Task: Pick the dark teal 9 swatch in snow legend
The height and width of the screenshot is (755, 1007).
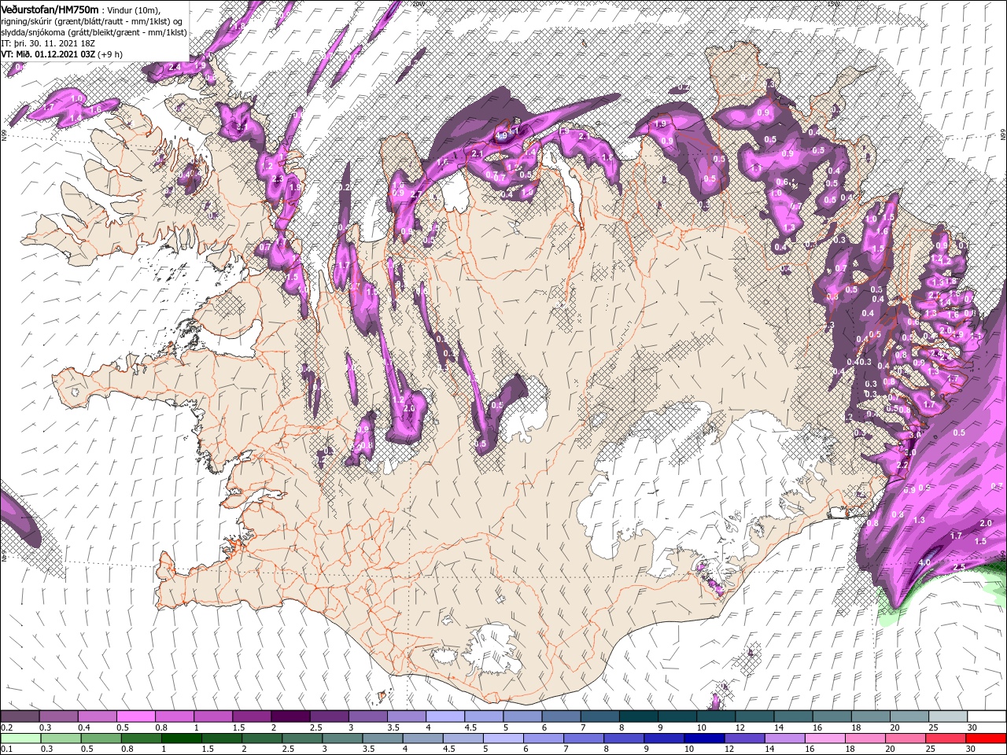Action: [677, 716]
